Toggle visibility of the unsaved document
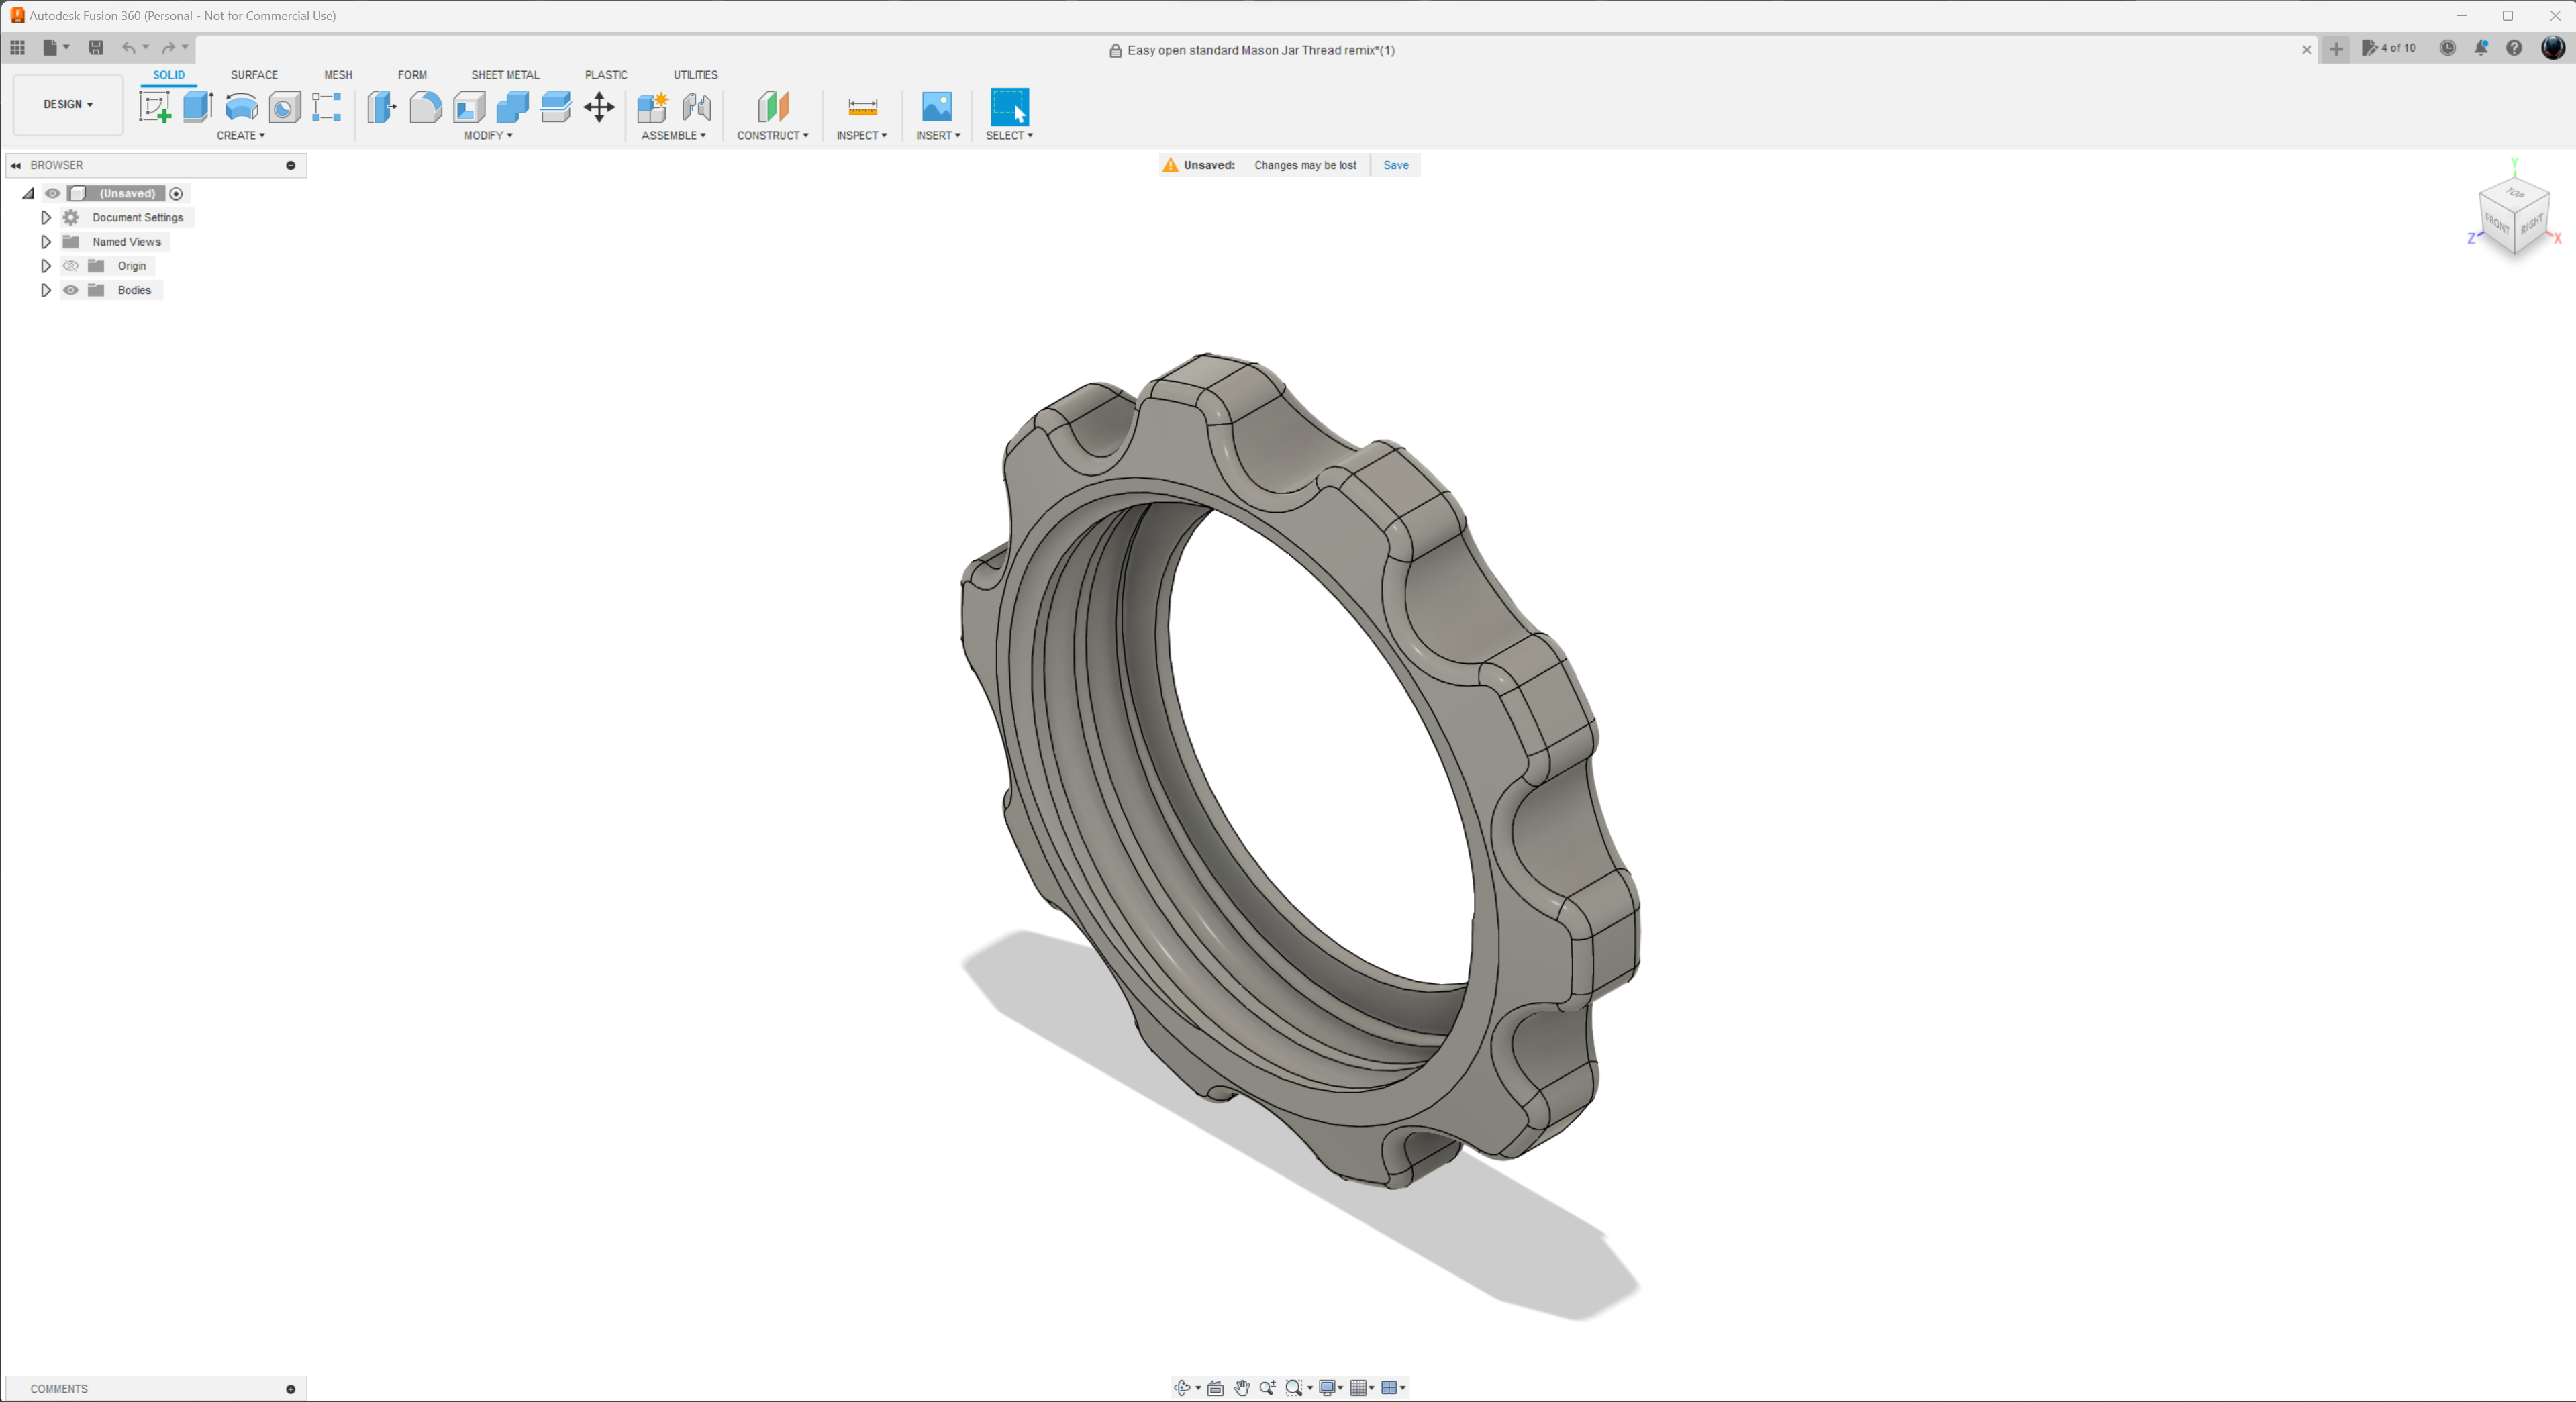Viewport: 2576px width, 1402px height. 52,193
